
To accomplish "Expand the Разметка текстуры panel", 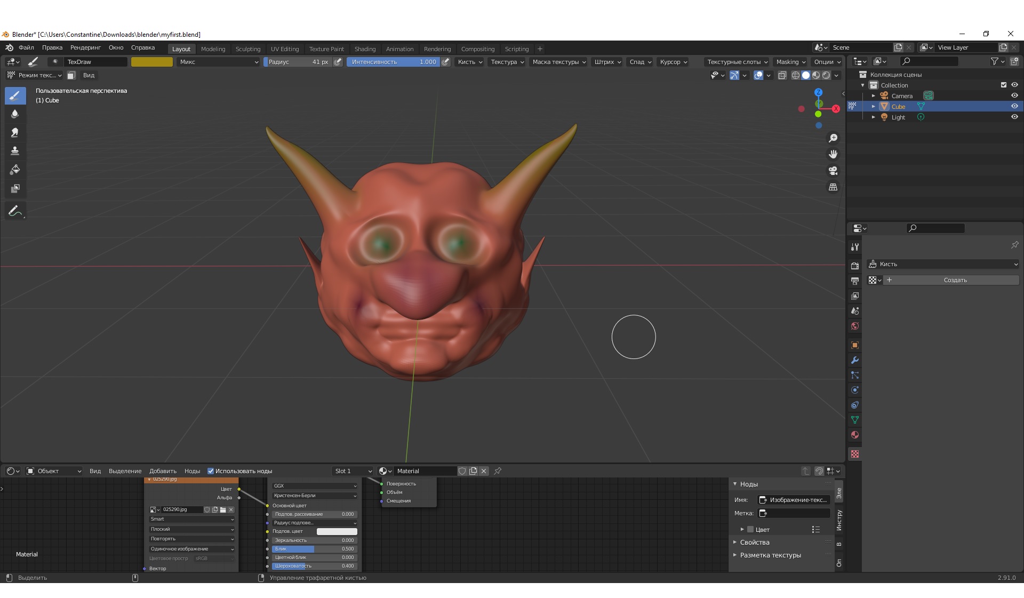I will 770,555.
